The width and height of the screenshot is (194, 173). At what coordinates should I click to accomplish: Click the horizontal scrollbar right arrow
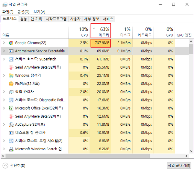point(187,156)
